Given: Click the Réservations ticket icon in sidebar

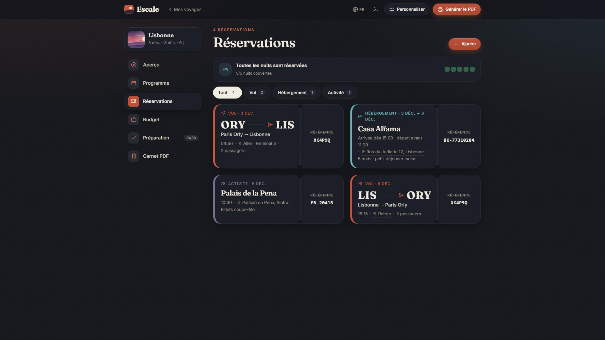Looking at the screenshot, I should pyautogui.click(x=134, y=101).
